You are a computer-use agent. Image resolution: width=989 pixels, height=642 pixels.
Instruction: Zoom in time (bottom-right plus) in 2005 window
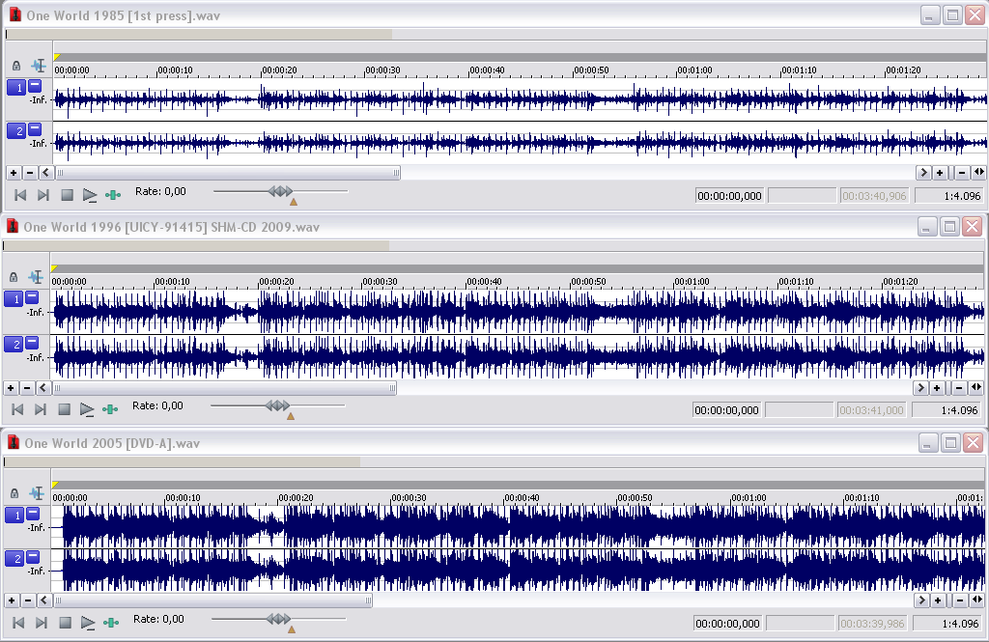click(938, 600)
